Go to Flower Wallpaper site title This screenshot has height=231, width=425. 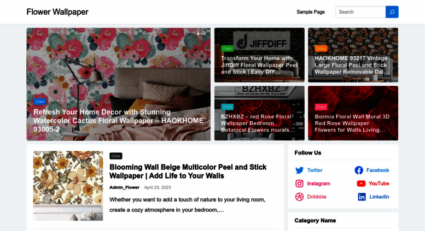pos(57,12)
